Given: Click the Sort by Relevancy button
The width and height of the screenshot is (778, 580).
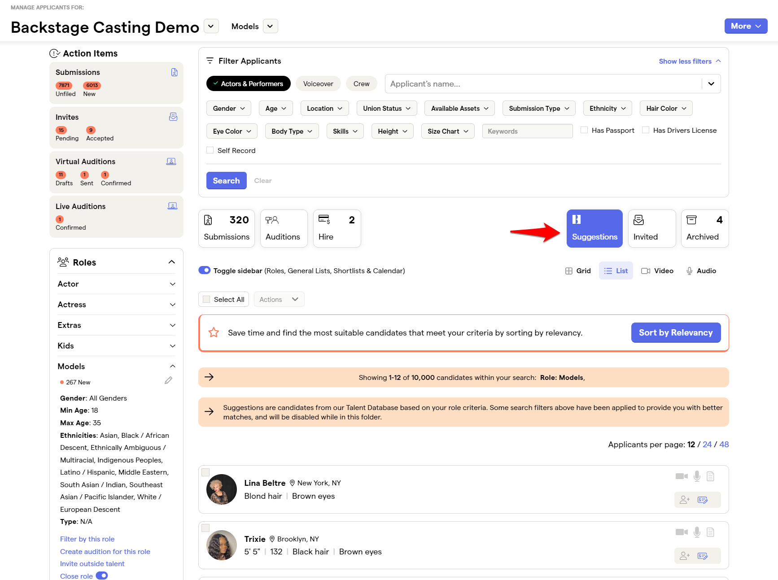Looking at the screenshot, I should [675, 332].
